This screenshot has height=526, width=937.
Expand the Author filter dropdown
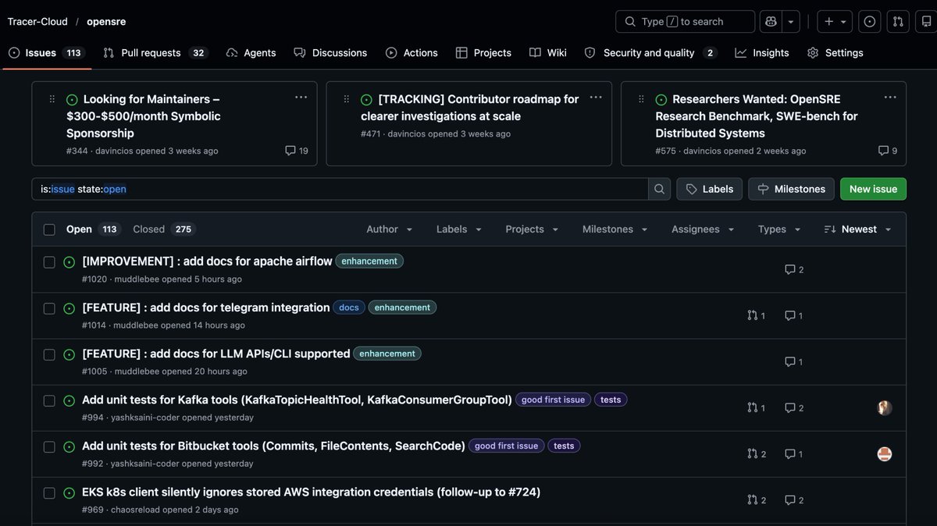click(x=390, y=229)
